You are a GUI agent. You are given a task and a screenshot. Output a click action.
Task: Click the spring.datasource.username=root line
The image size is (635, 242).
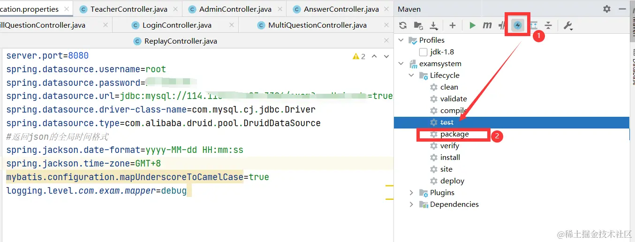pyautogui.click(x=86, y=69)
